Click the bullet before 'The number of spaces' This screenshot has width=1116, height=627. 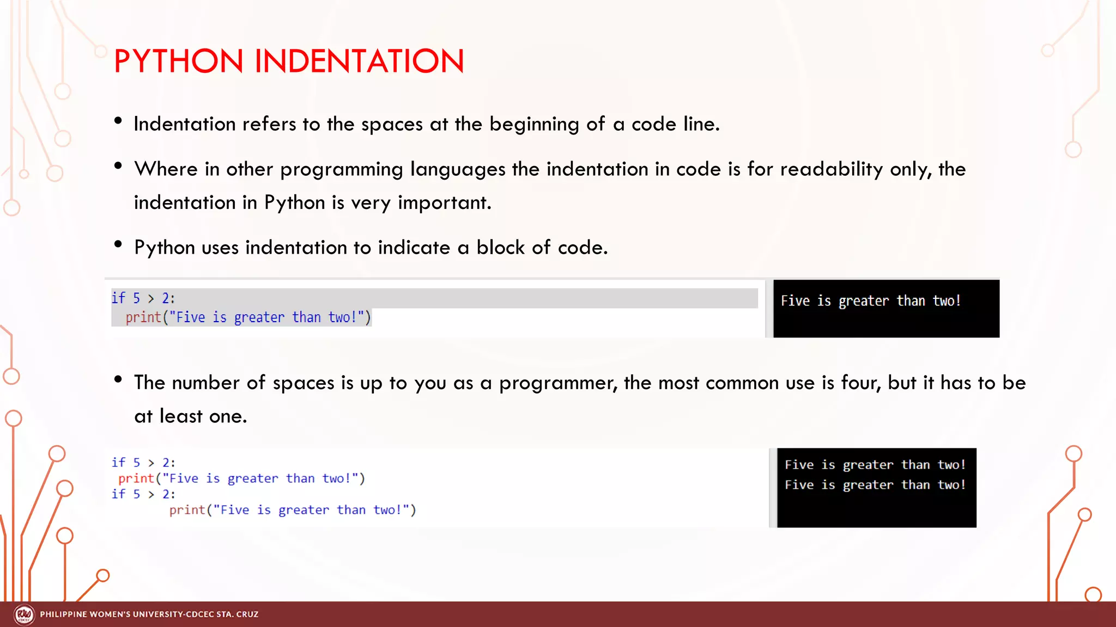(x=118, y=380)
